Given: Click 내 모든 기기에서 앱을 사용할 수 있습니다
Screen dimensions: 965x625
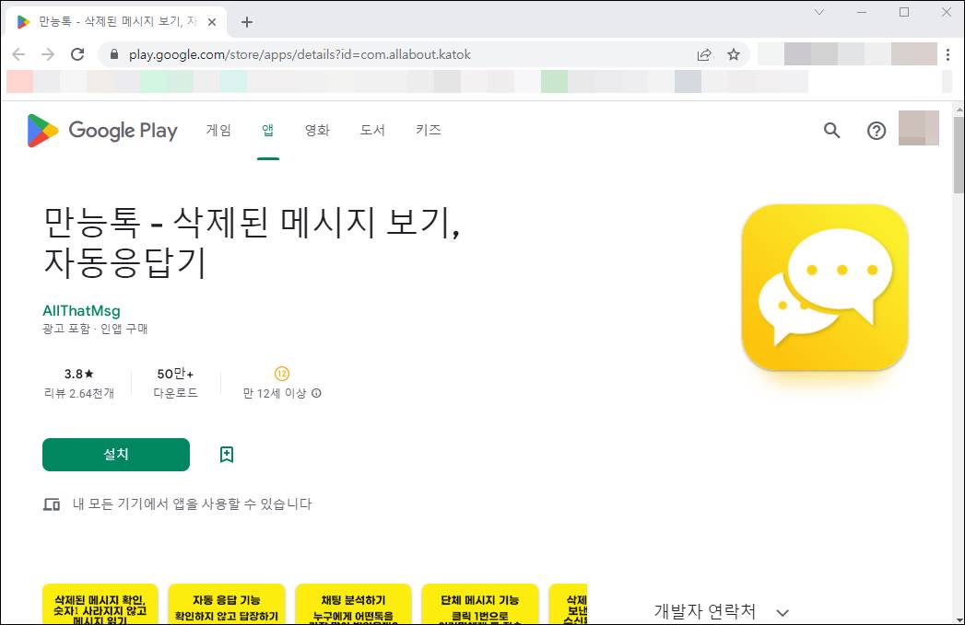Looking at the screenshot, I should point(192,504).
